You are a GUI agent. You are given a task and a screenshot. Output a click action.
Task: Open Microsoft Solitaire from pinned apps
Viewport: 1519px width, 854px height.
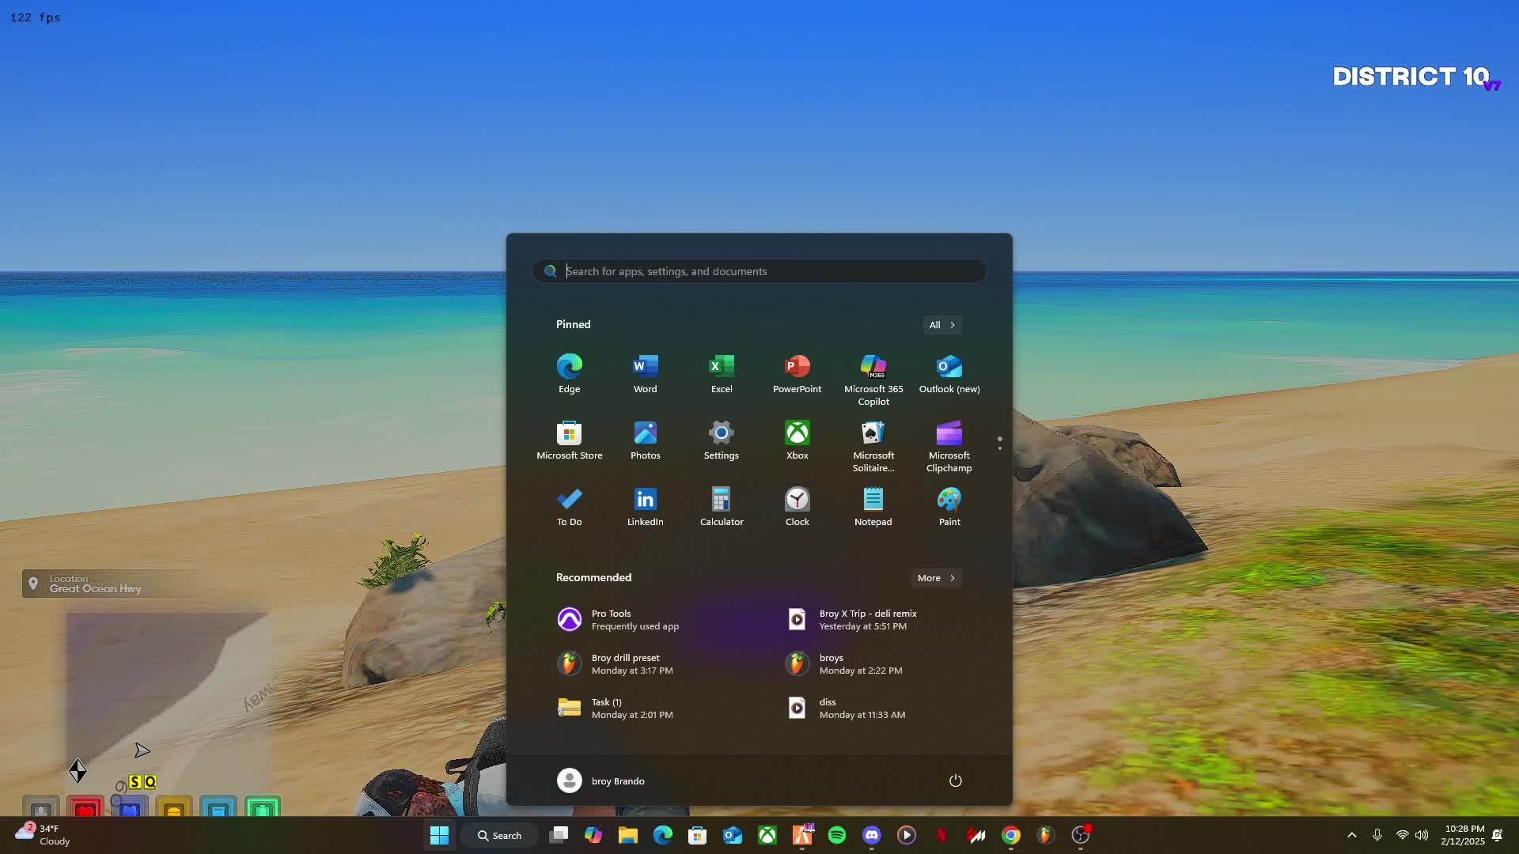click(x=873, y=446)
